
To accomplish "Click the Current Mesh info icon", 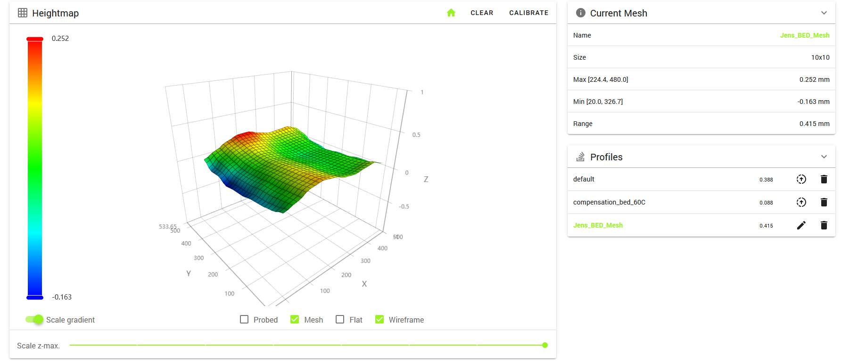I will point(581,13).
